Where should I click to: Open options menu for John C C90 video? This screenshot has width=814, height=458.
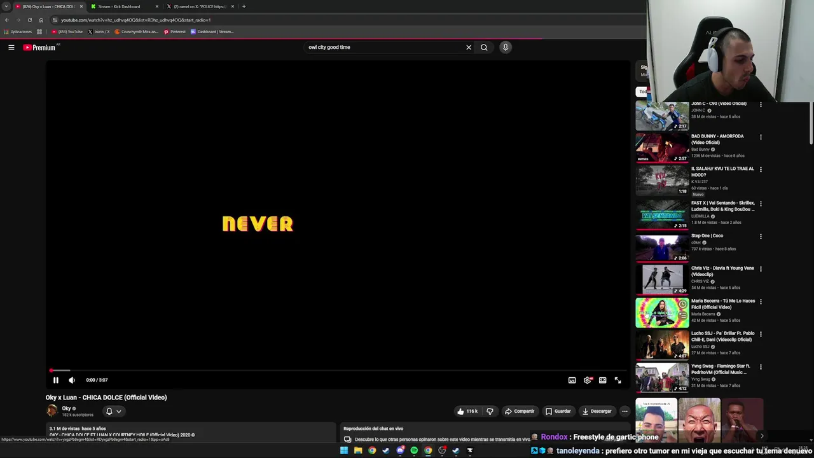[761, 104]
